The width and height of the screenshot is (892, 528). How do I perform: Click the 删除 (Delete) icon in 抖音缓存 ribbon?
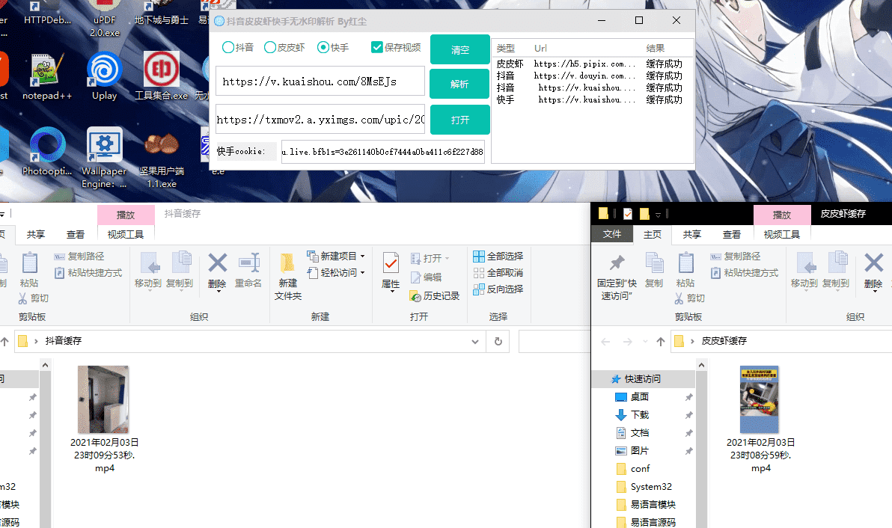pos(217,263)
